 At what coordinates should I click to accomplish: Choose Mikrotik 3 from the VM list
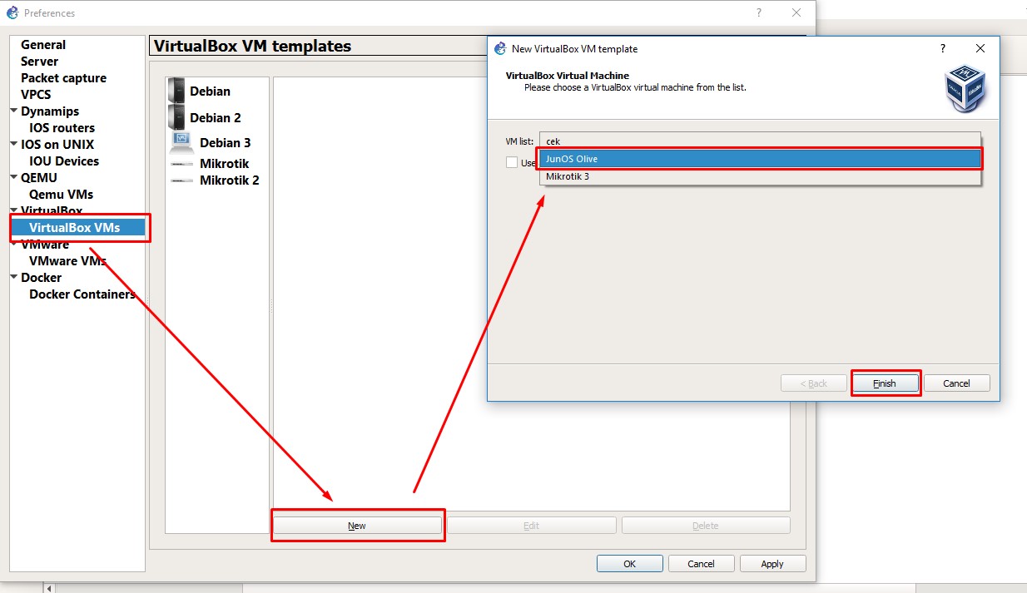761,176
